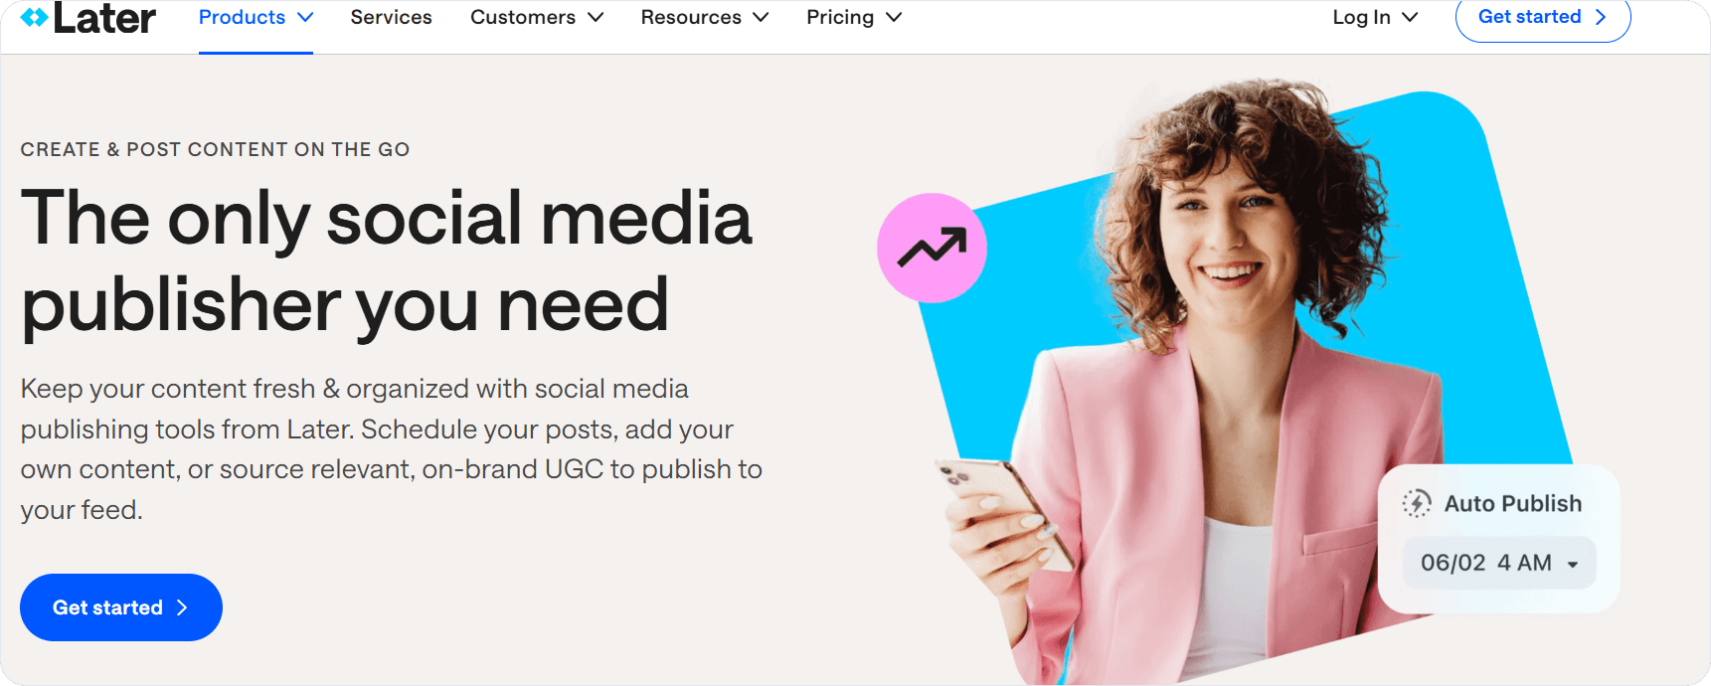Click the chevron in the blue Get started button
This screenshot has width=1711, height=686.
[x=182, y=607]
